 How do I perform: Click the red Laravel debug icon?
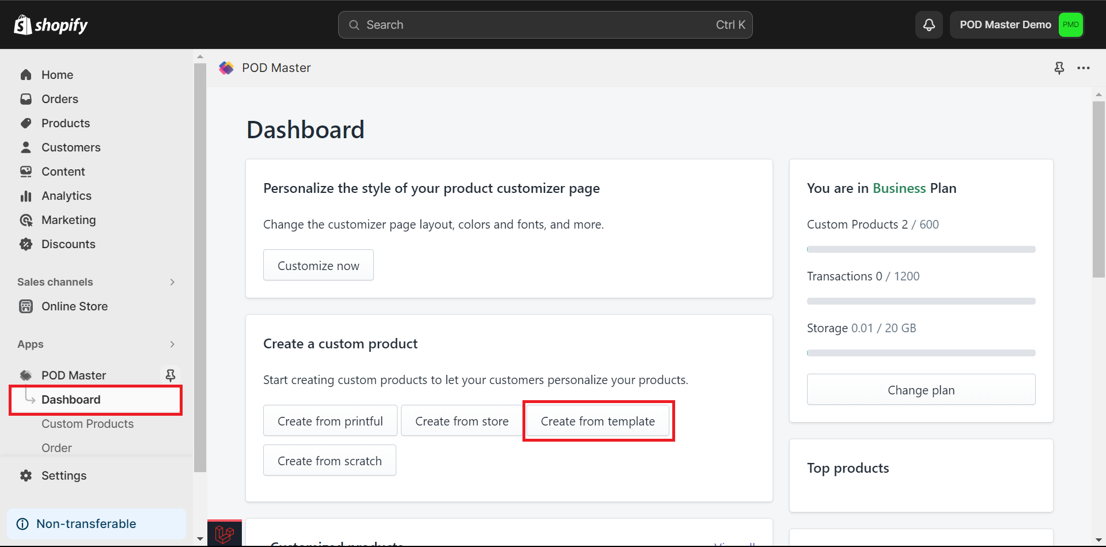point(225,534)
